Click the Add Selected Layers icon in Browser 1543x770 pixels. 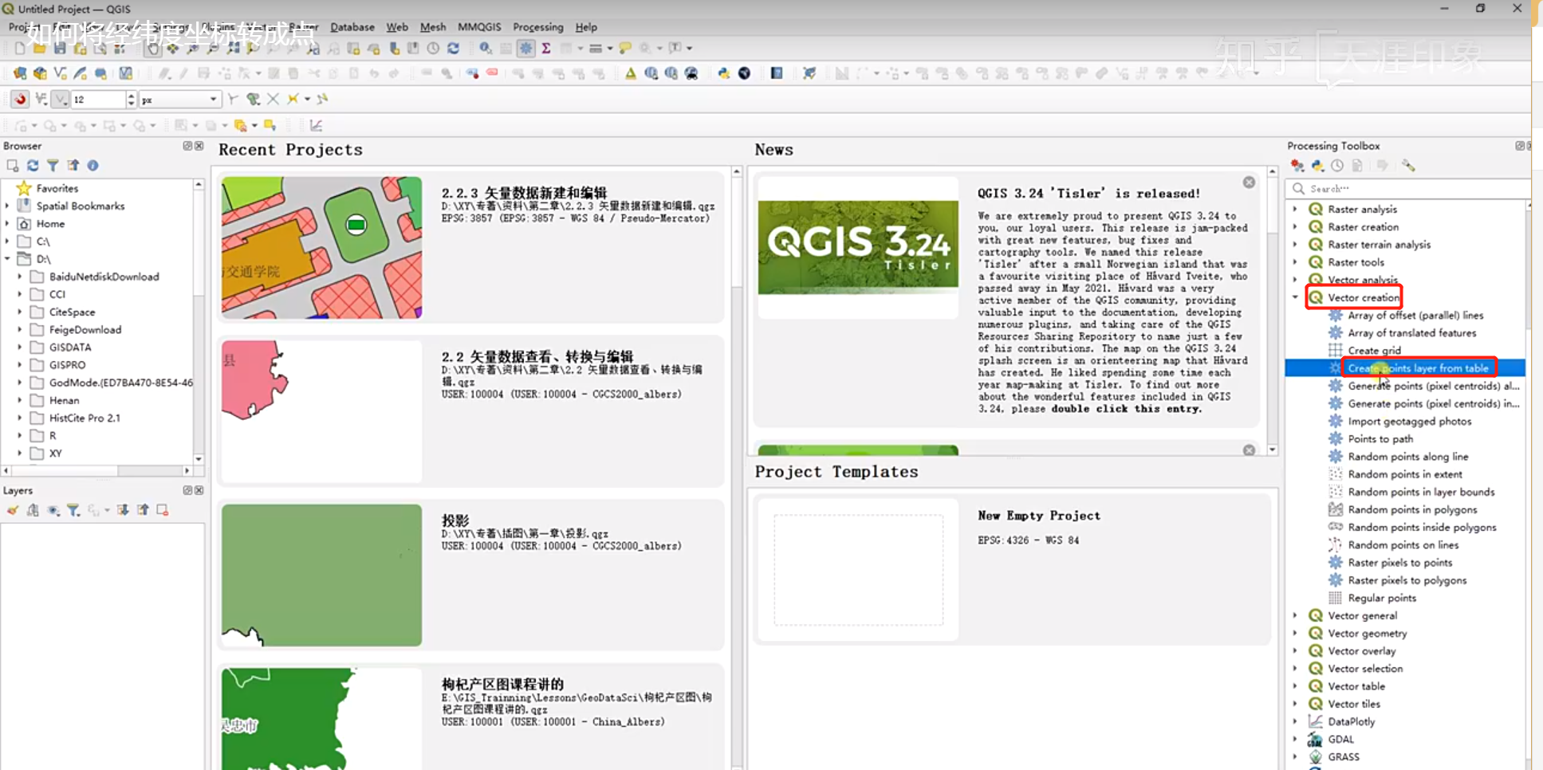point(13,166)
